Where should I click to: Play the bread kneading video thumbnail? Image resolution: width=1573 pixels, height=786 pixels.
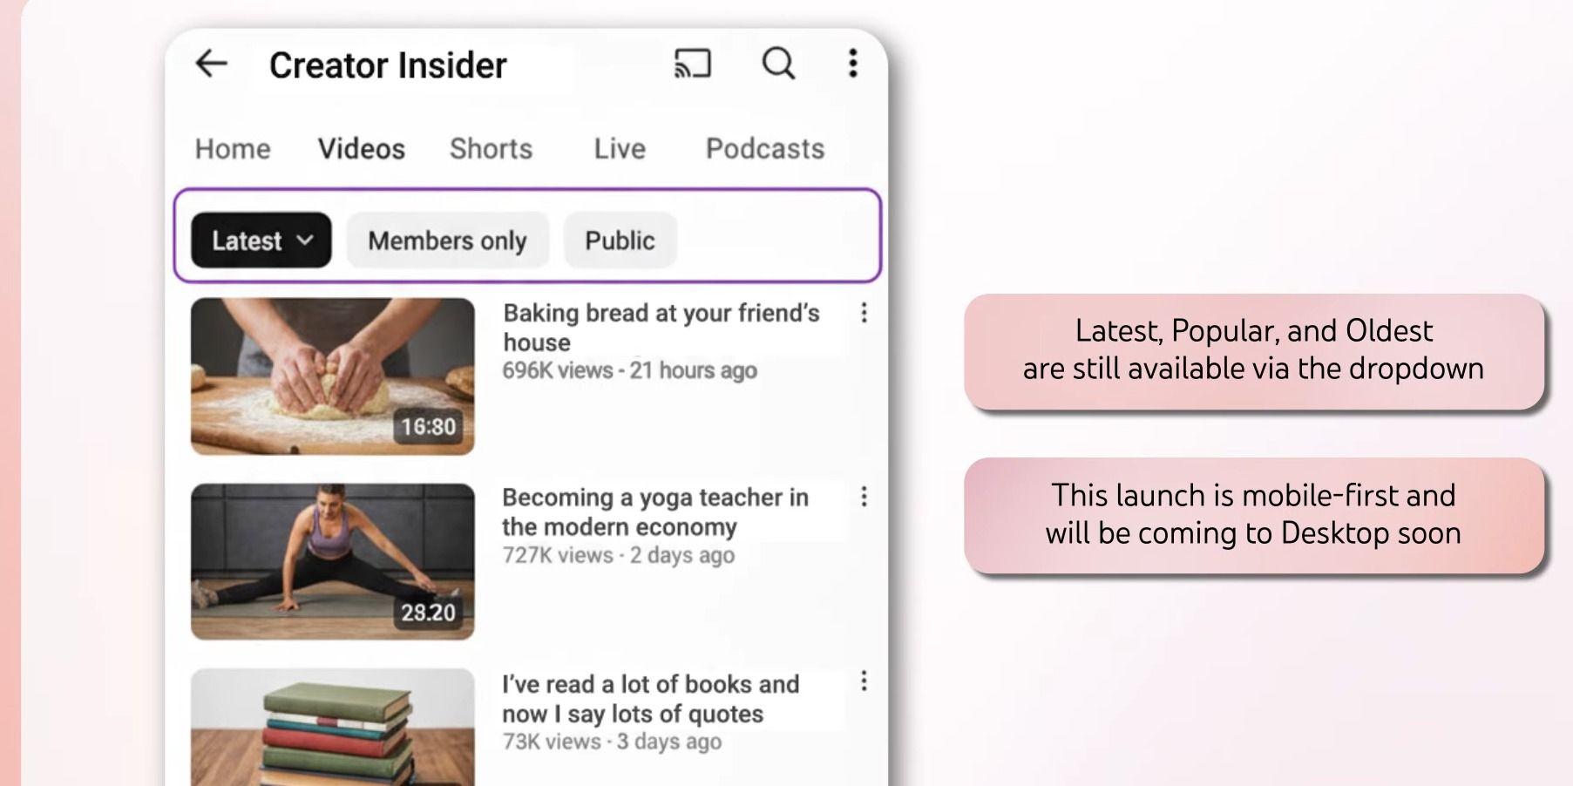tap(333, 376)
